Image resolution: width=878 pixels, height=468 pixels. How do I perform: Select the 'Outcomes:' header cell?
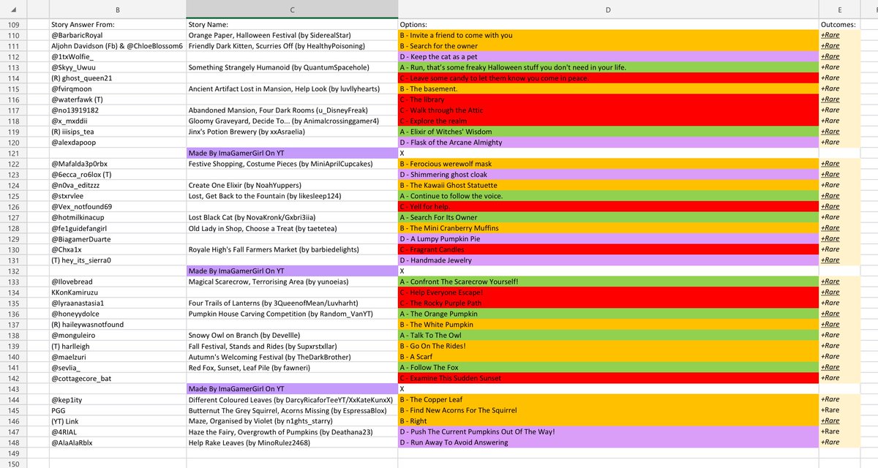coord(839,24)
